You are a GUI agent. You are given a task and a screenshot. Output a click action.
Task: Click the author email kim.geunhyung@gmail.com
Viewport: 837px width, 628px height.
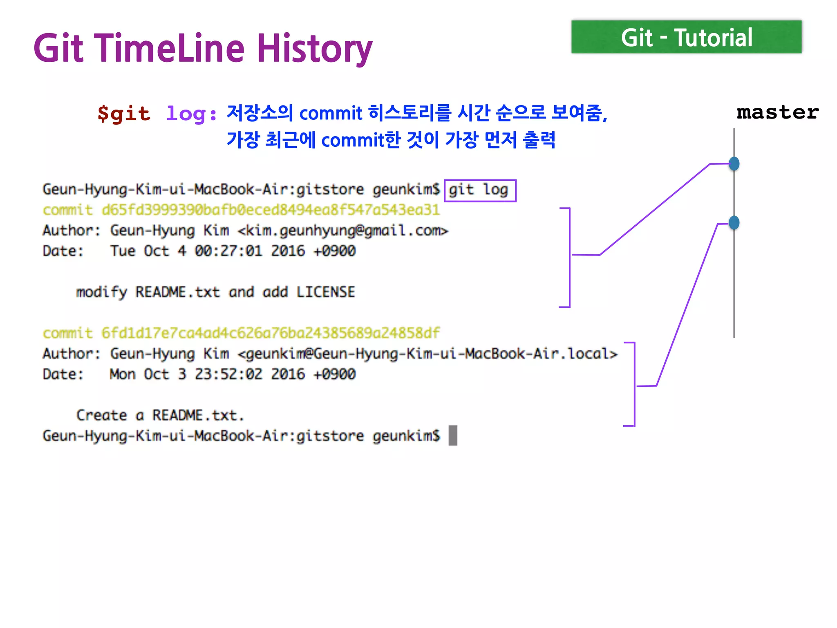click(343, 231)
